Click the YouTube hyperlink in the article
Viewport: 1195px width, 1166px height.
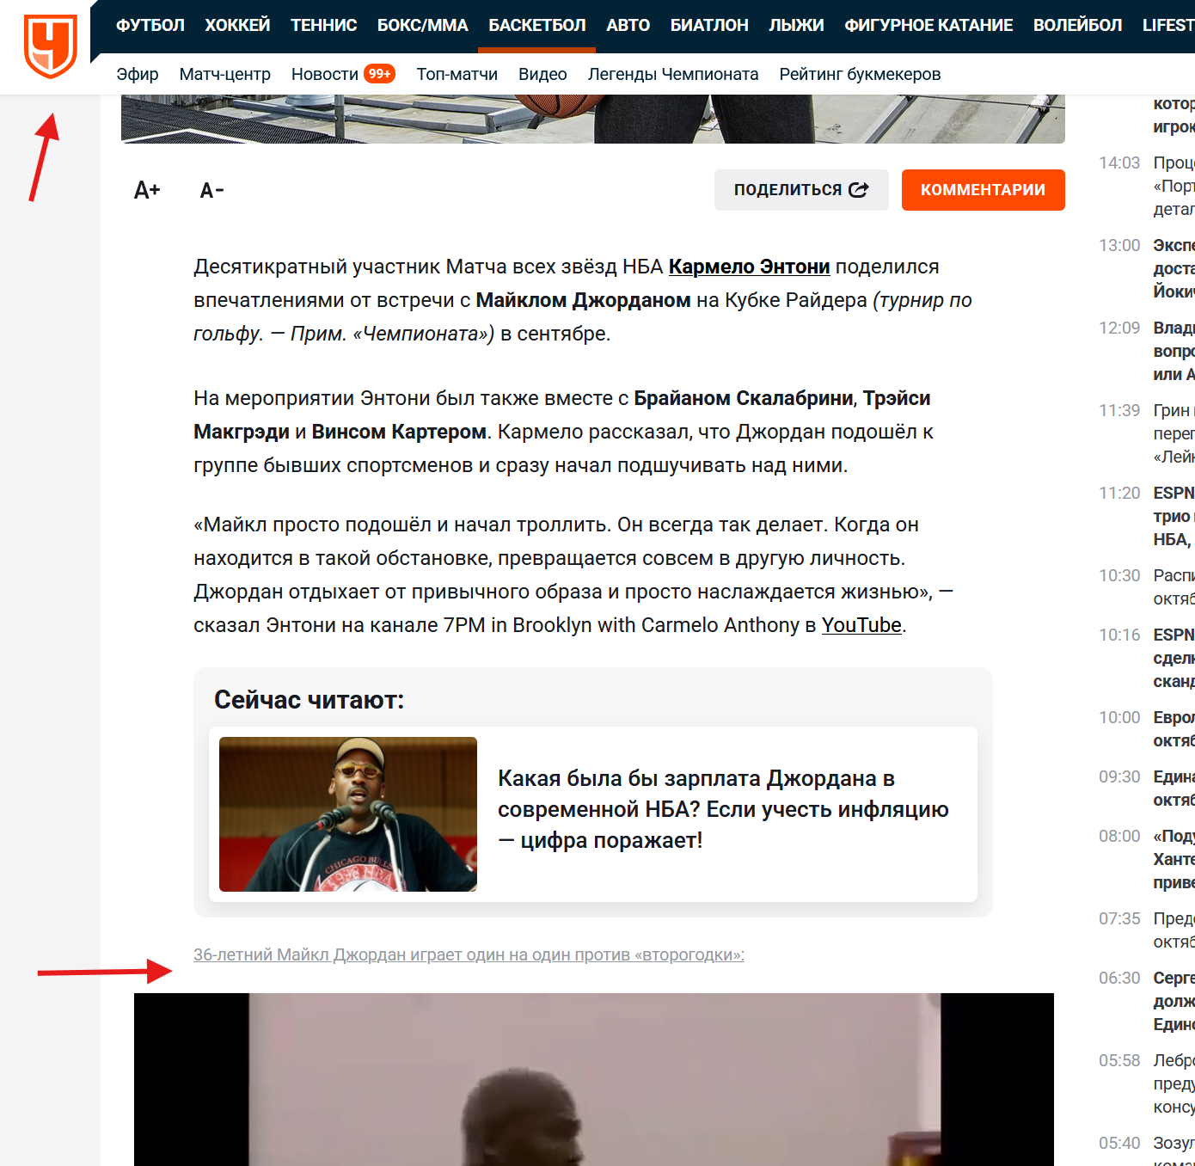click(861, 626)
